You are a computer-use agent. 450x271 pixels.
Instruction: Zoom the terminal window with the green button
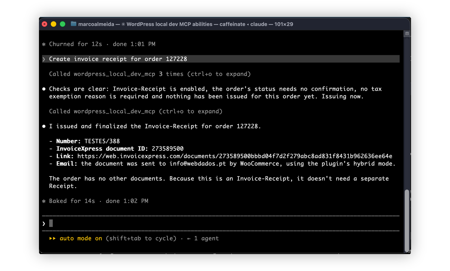(x=63, y=24)
